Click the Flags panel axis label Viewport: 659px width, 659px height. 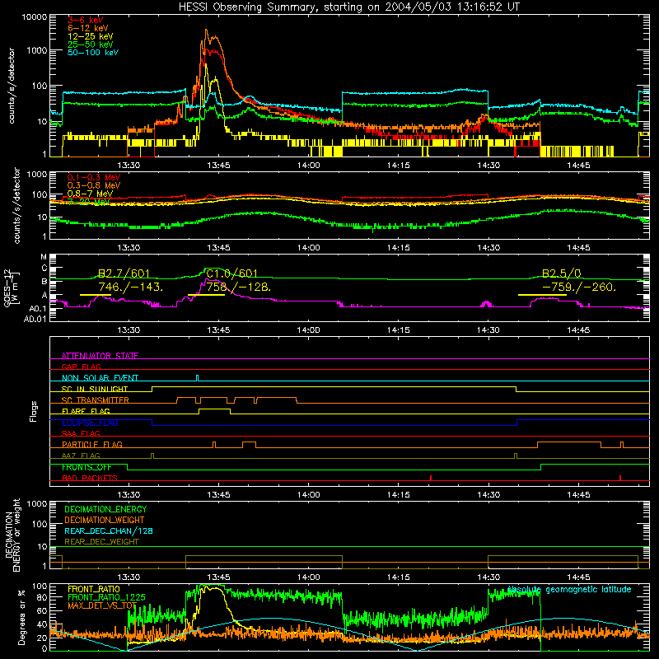(x=34, y=411)
